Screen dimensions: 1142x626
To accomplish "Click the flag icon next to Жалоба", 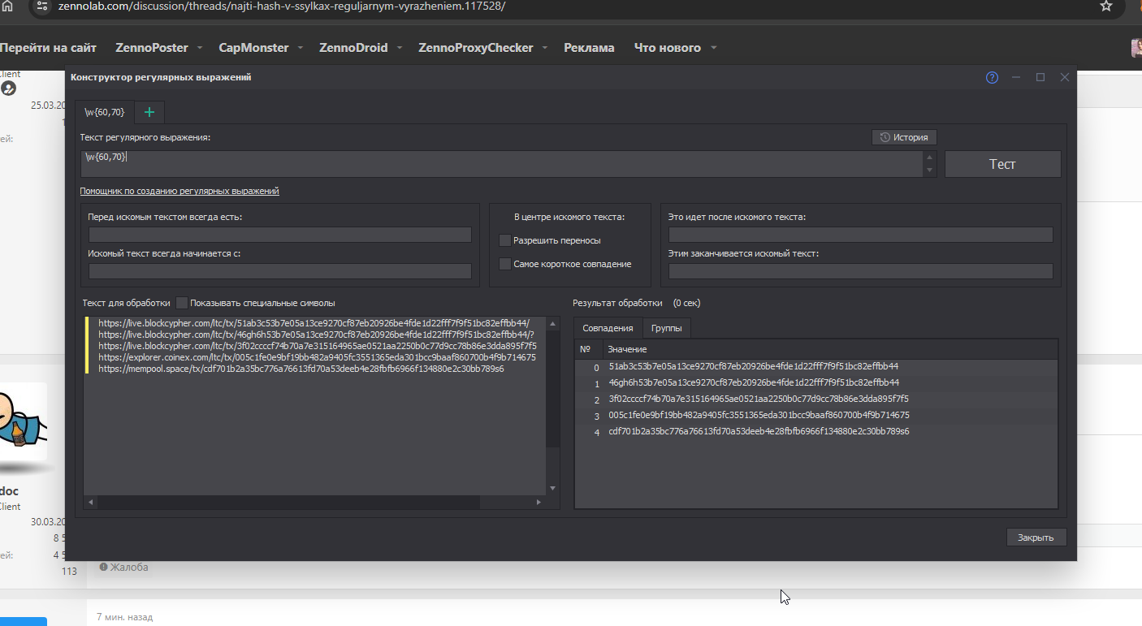I will (x=104, y=567).
